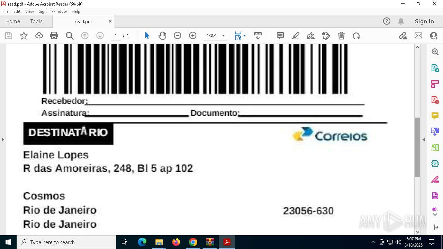Viewport: 443px width, 249px height.
Task: Print the document with the printer icon
Action: [x=54, y=36]
